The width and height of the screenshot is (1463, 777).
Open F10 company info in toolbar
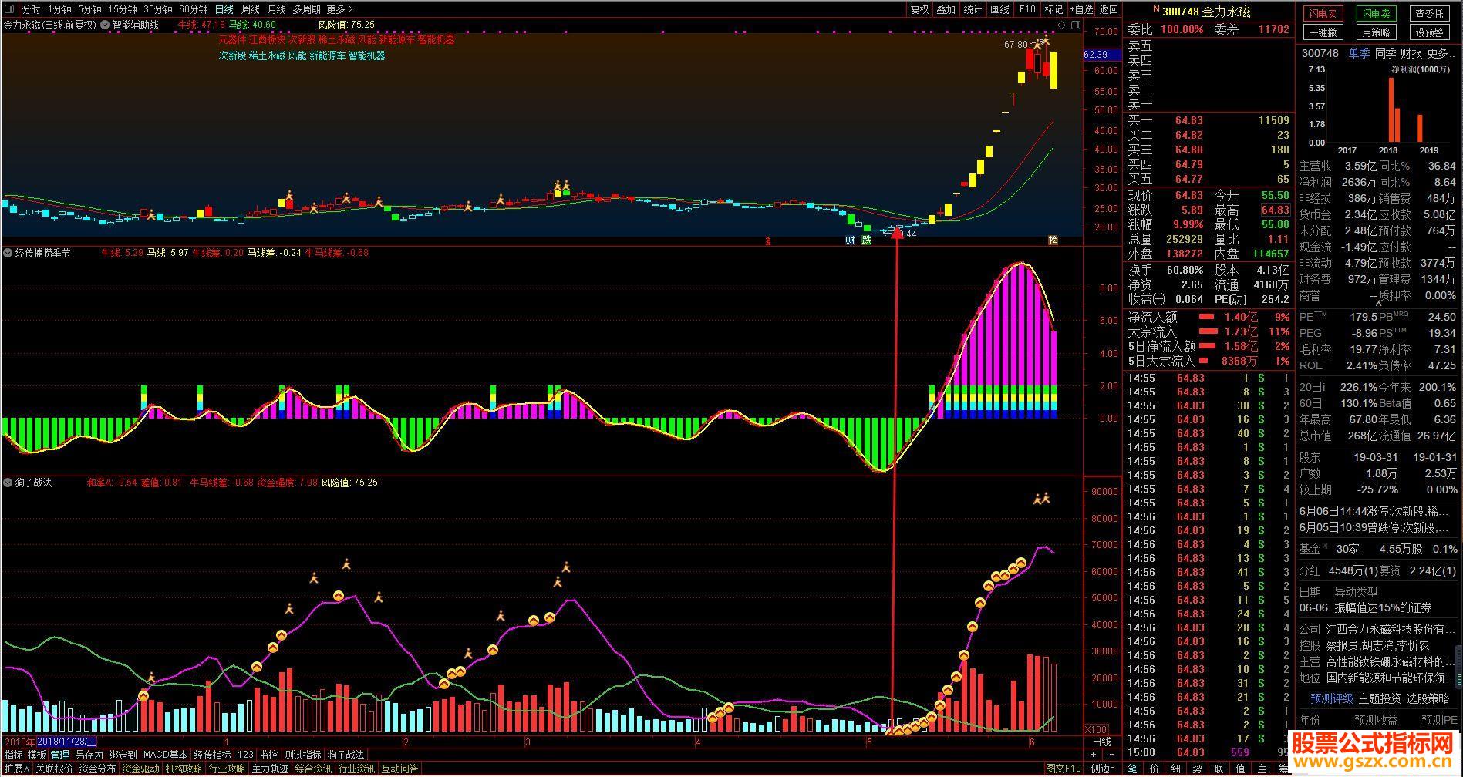(x=1026, y=9)
